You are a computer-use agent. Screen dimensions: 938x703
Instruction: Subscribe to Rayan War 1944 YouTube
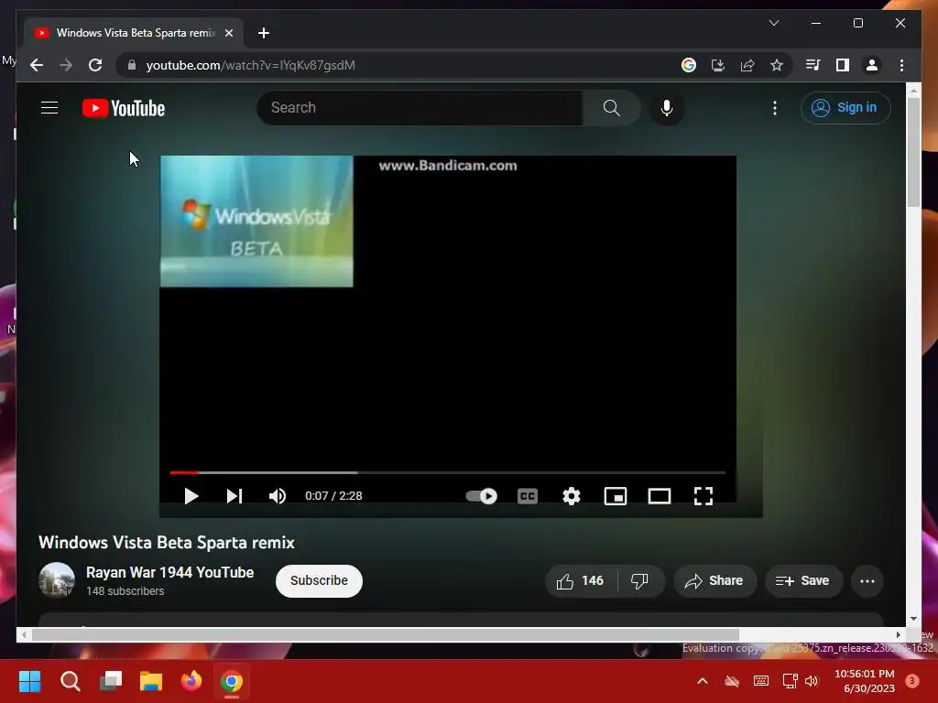click(319, 580)
